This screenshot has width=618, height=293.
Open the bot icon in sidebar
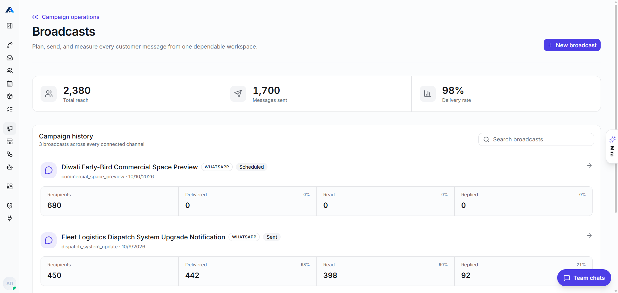point(10,167)
